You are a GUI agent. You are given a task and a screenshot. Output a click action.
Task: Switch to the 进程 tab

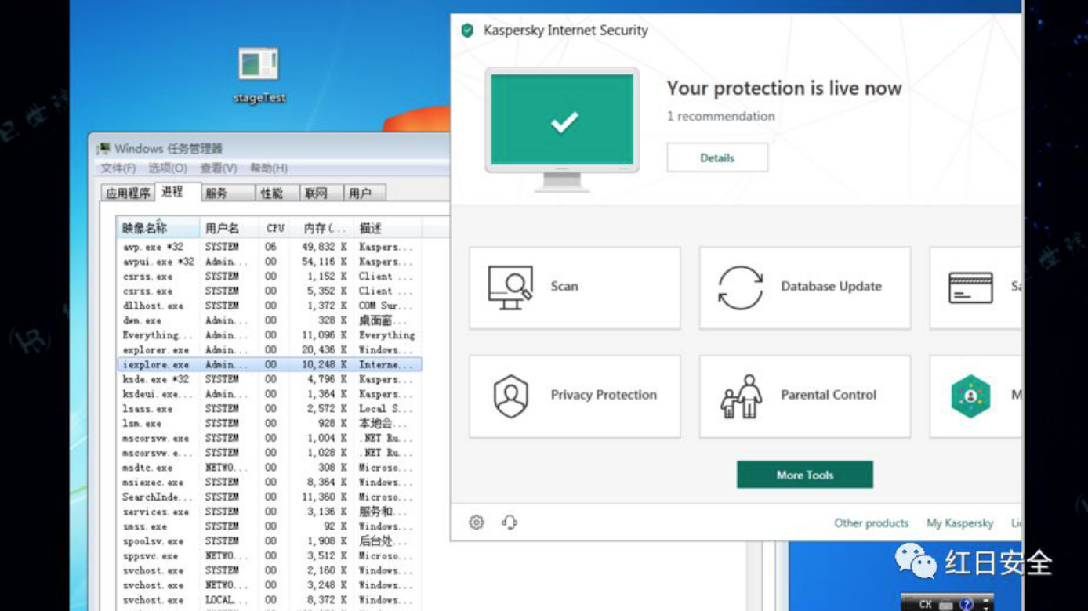click(176, 192)
